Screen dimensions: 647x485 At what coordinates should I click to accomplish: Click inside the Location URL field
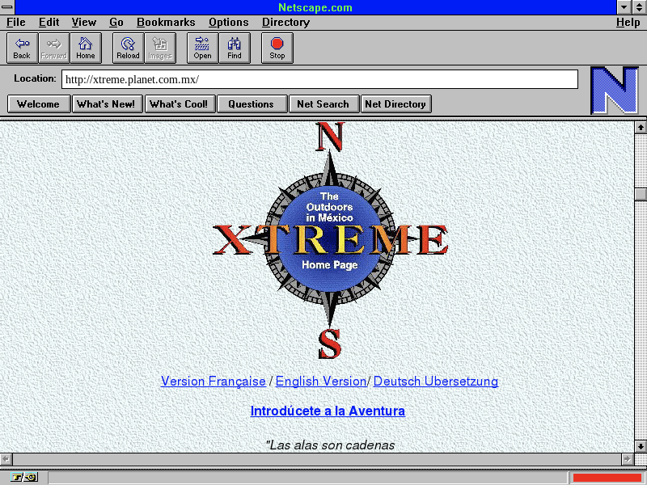point(319,79)
